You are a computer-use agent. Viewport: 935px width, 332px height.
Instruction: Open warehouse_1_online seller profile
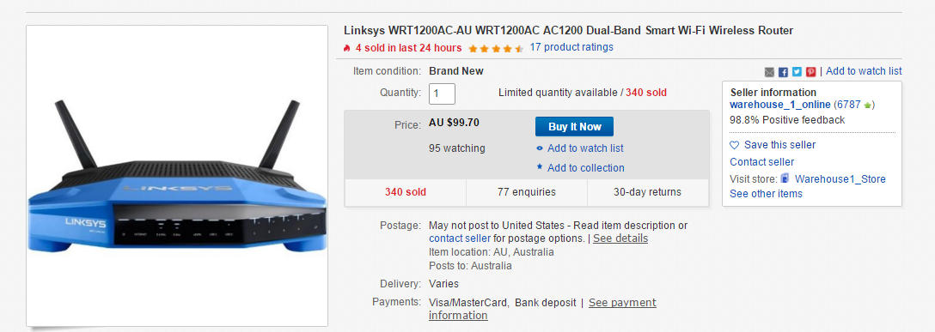pos(780,105)
